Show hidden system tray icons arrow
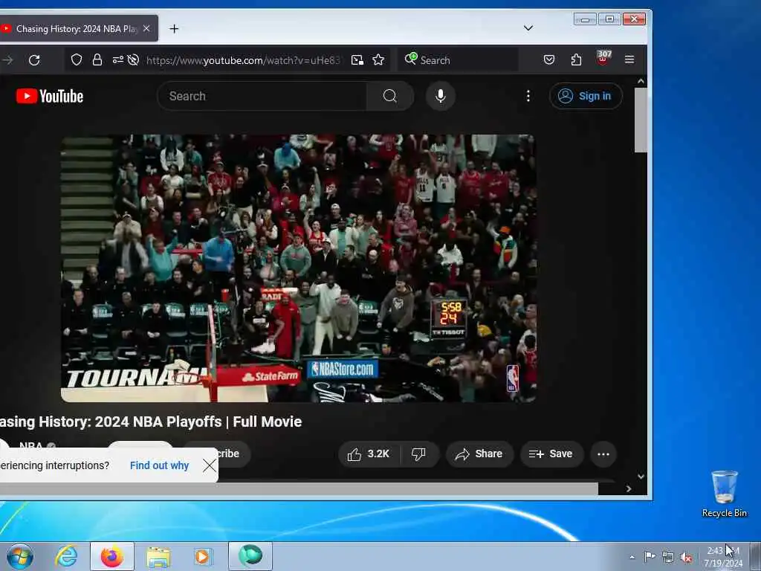Screen dimensions: 761x571 click(x=632, y=557)
